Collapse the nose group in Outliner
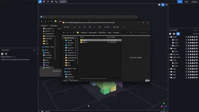199x112 pixels. (169, 49)
